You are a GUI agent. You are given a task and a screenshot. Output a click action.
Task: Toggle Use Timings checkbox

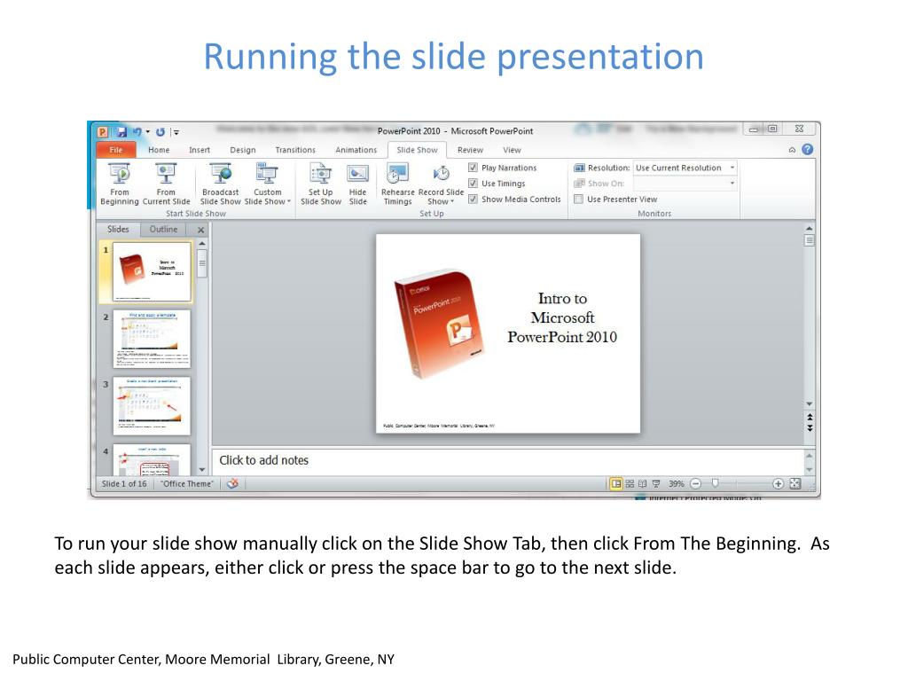point(473,183)
